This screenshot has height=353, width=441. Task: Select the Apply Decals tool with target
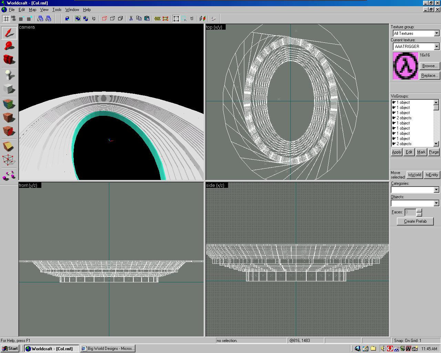[9, 131]
